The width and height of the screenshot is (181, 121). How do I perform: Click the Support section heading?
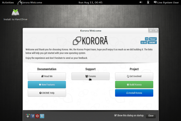[91, 69]
